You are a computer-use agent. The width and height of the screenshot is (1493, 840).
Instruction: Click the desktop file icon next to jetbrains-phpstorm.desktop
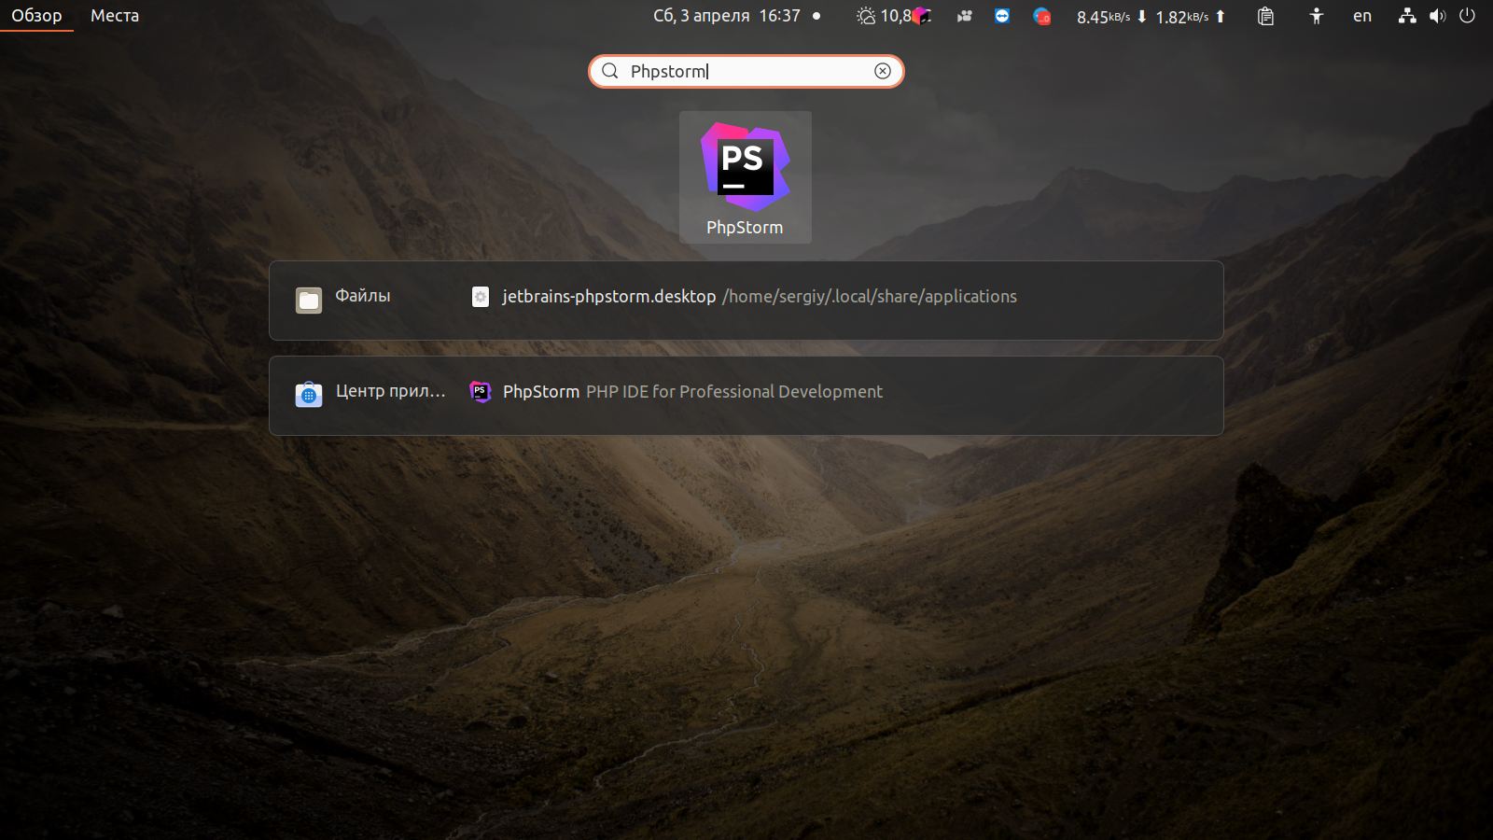481,297
